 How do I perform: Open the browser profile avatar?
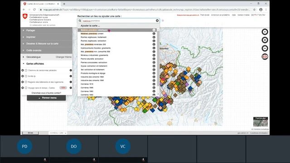click(x=261, y=10)
